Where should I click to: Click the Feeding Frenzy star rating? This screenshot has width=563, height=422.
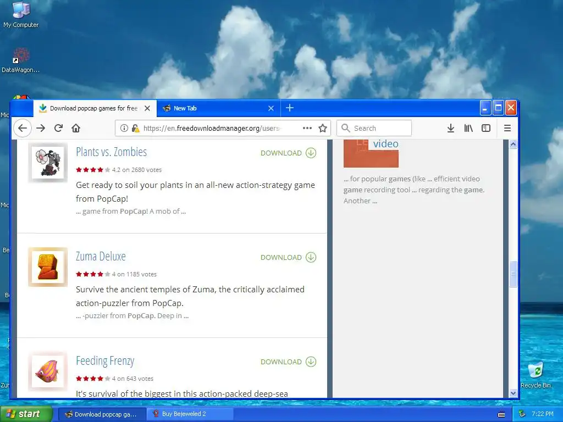pyautogui.click(x=92, y=379)
